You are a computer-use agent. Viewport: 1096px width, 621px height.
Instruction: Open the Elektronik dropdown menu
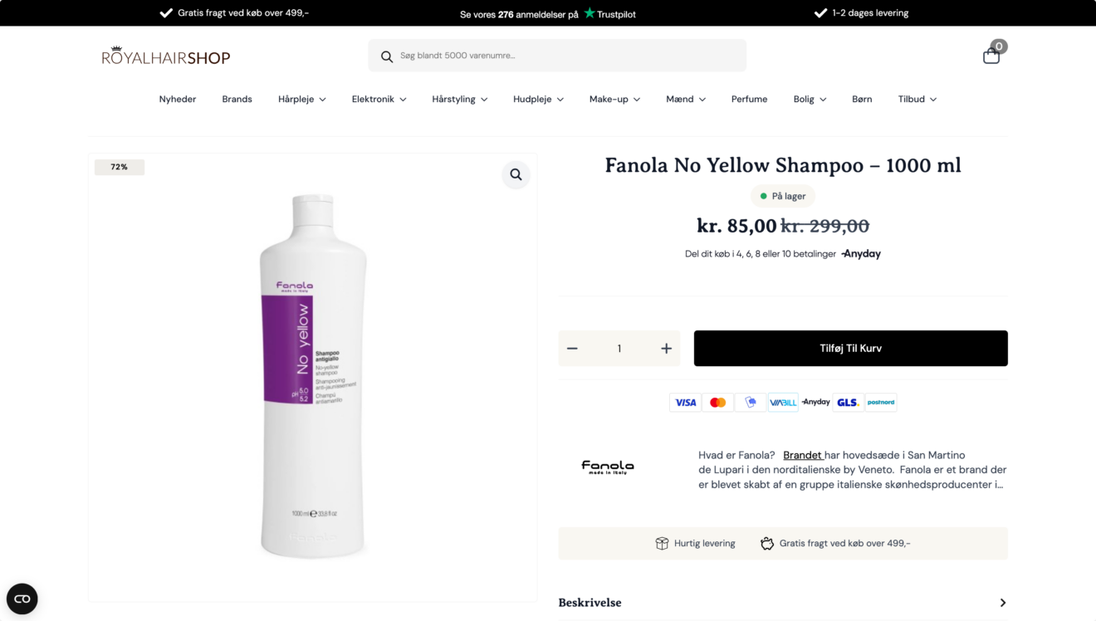click(x=379, y=99)
